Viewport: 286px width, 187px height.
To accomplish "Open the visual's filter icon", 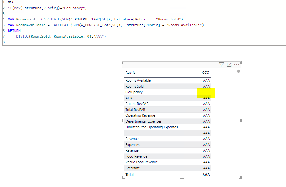I will click(x=221, y=65).
